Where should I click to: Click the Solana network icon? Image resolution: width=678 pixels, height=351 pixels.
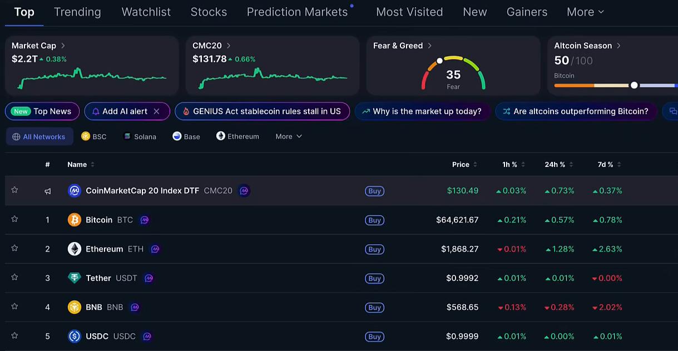(127, 136)
